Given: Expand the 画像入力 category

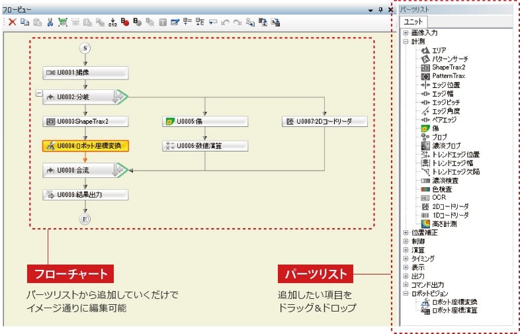Looking at the screenshot, I should pos(406,32).
